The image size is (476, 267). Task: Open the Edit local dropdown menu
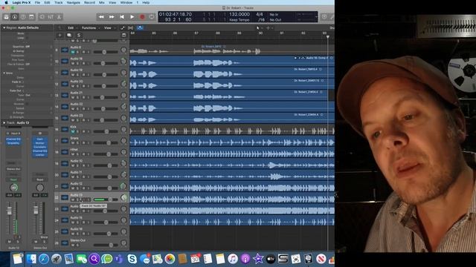click(x=72, y=28)
